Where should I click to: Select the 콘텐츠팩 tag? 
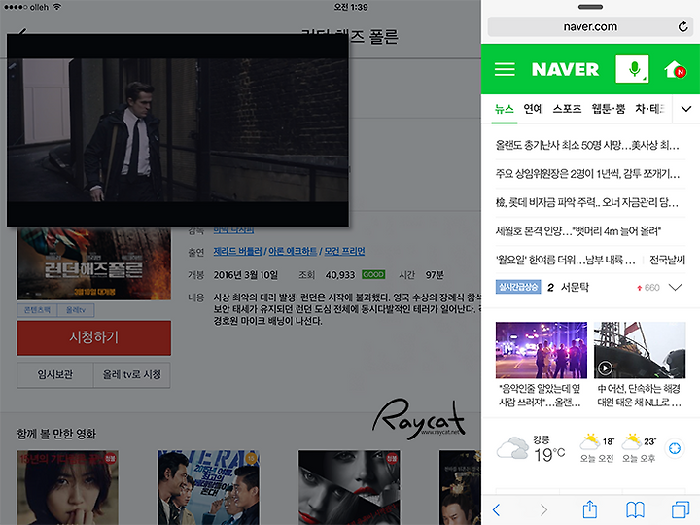(x=37, y=310)
